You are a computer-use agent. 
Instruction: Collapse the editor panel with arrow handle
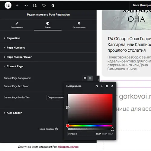point(98,80)
